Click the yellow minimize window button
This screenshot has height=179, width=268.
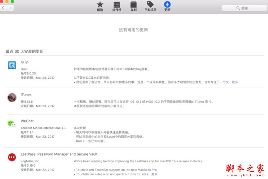(7, 1)
